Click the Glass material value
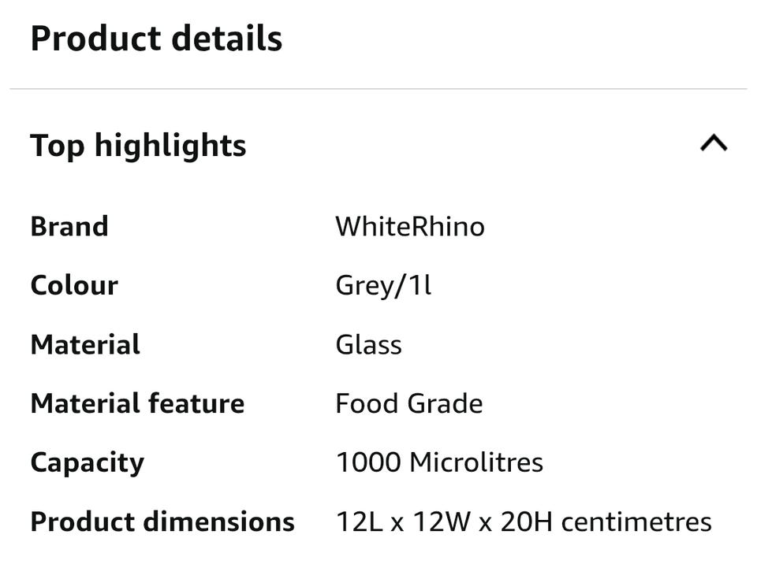Image resolution: width=757 pixels, height=564 pixels. [368, 344]
